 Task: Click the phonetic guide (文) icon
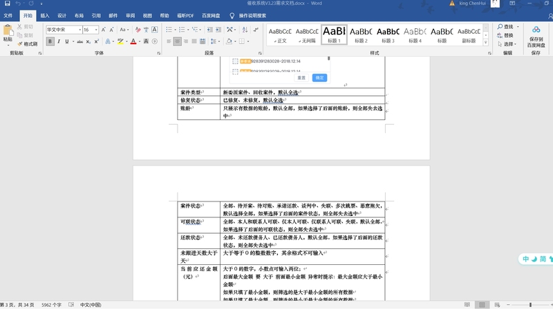coord(146,30)
